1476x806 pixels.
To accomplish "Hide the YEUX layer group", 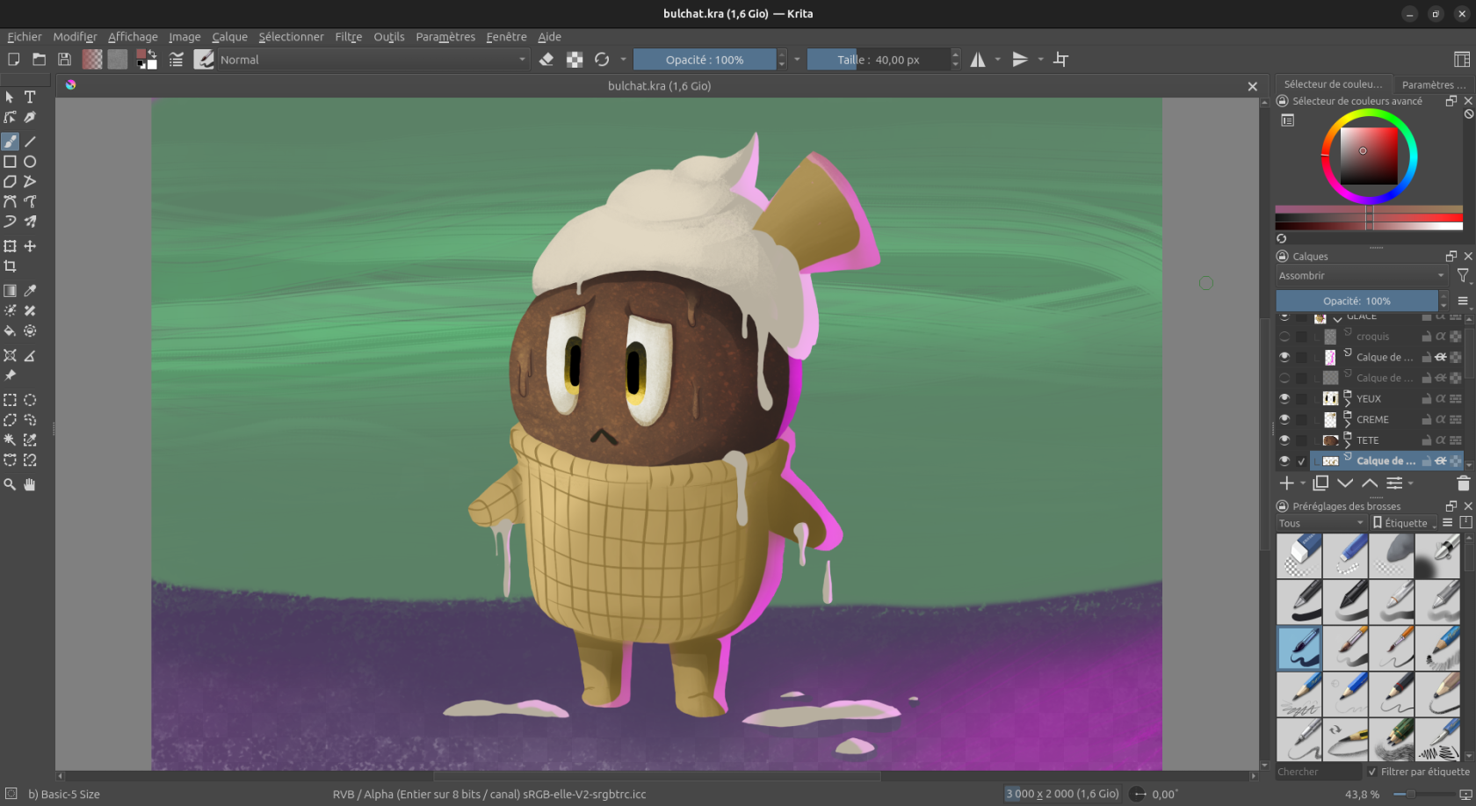I will (x=1284, y=398).
